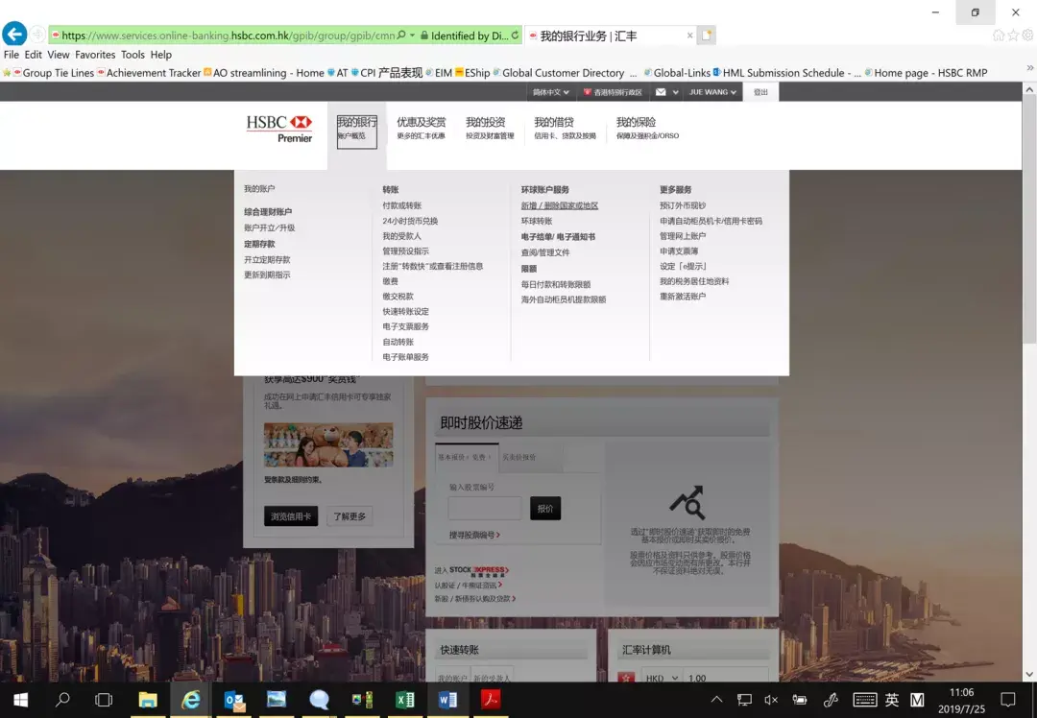Screen dimensions: 1037x718
Task: Click the speaker icon in system tray
Action: coord(772,700)
